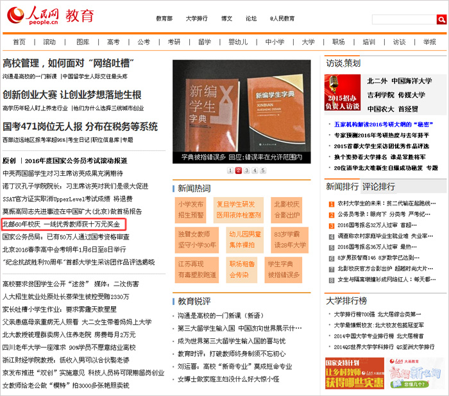Jump to slideshow page 3

click(246, 171)
